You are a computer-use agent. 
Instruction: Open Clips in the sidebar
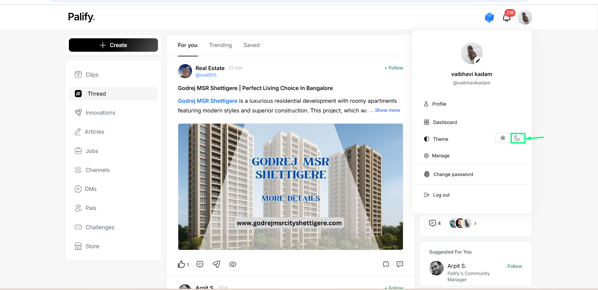pyautogui.click(x=113, y=75)
